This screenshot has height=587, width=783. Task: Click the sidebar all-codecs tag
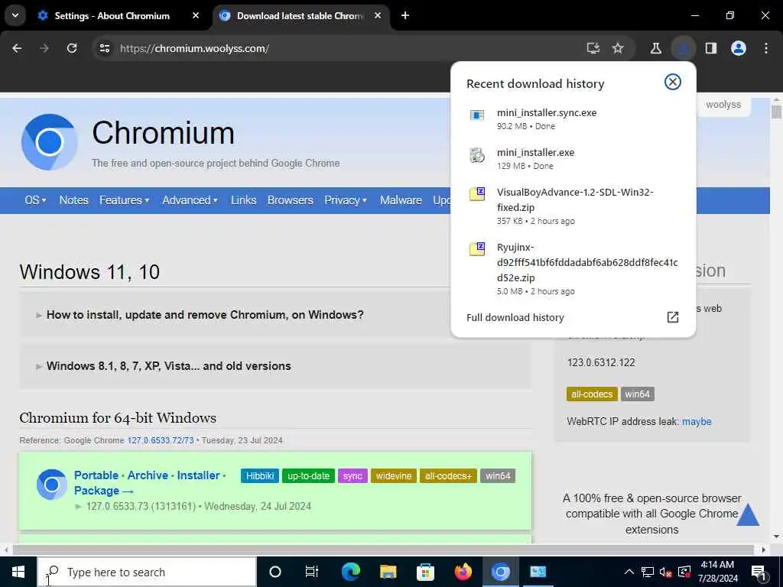pyautogui.click(x=592, y=394)
